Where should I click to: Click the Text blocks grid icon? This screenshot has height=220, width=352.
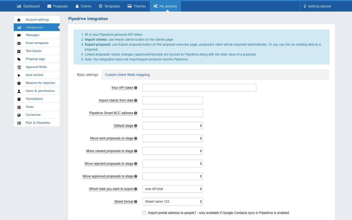pos(19,51)
